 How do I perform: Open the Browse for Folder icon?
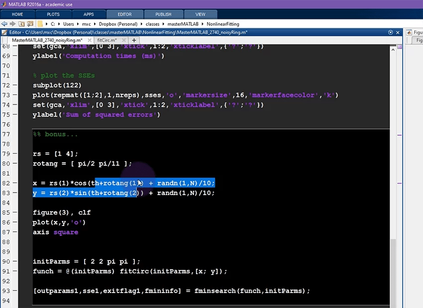(x=21, y=23)
